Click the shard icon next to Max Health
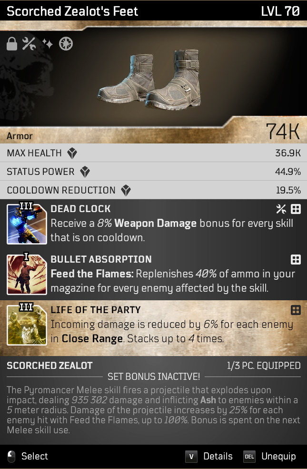This screenshot has width=307, height=469. pyautogui.click(x=72, y=153)
